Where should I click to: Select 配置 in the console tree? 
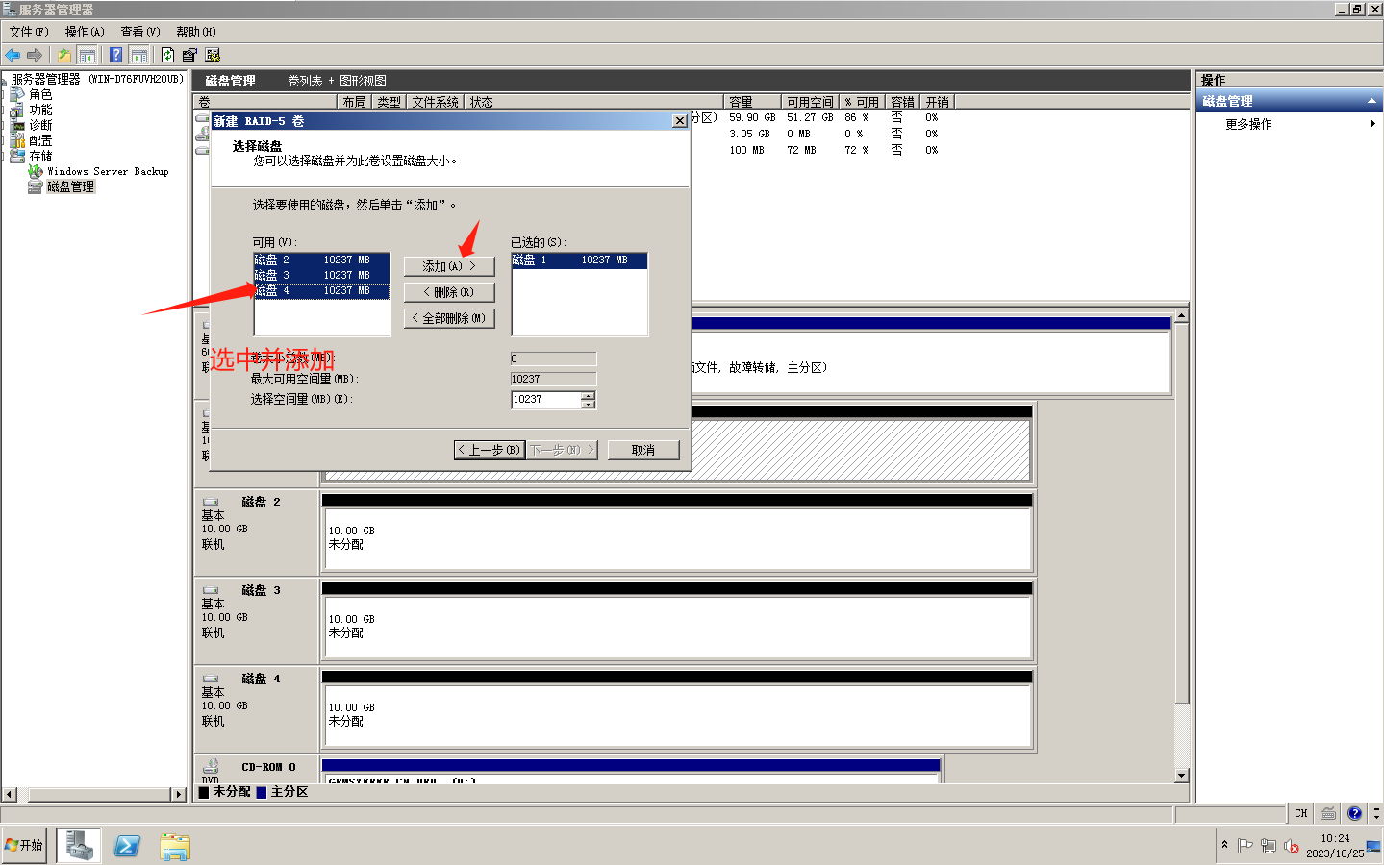[x=40, y=140]
